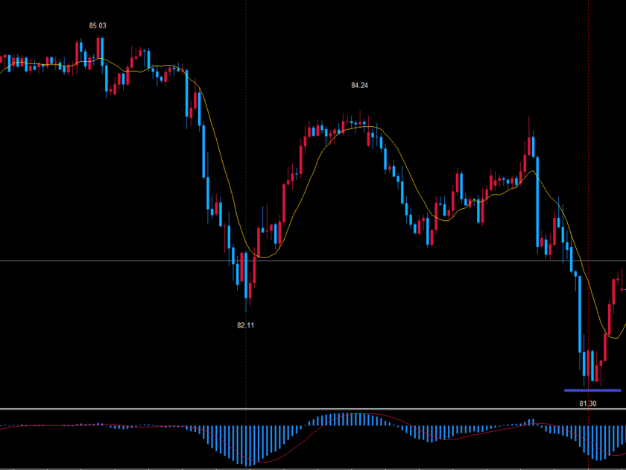Select the green dotted vertical line
626x470 pixels.
(246, 149)
